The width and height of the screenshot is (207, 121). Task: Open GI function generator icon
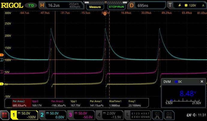tap(157, 115)
